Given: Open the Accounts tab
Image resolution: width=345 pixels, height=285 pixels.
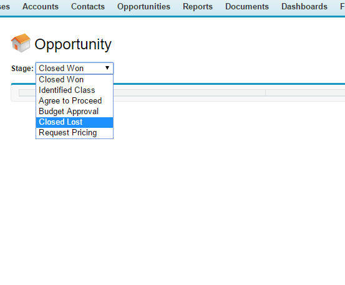Looking at the screenshot, I should 41,7.
